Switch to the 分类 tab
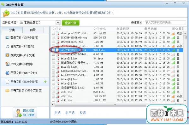Screen dimensions: 189x125 click(12, 30)
